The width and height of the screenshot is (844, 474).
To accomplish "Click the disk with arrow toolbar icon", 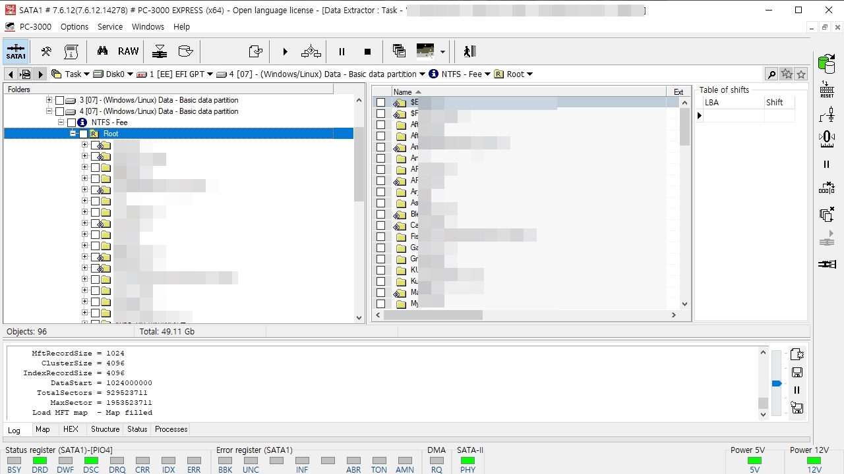I will click(186, 51).
